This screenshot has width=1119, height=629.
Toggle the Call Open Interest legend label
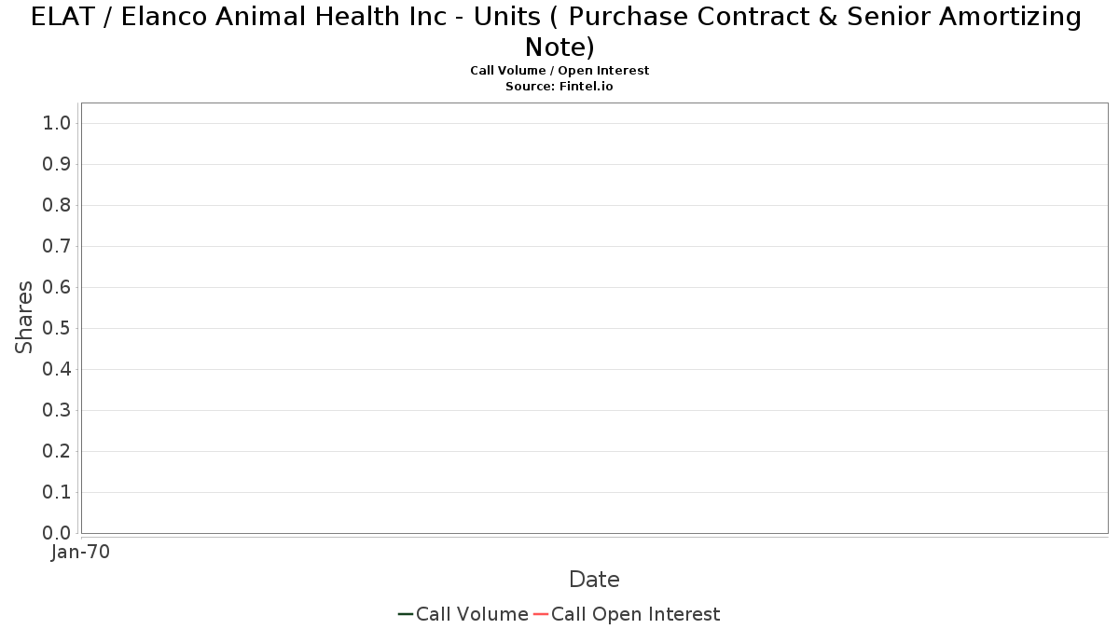click(636, 614)
